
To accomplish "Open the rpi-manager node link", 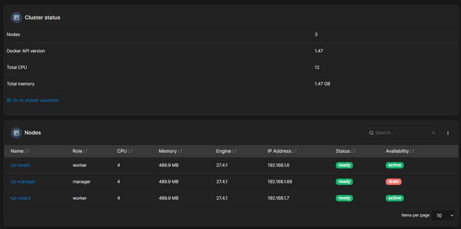I will click(23, 181).
